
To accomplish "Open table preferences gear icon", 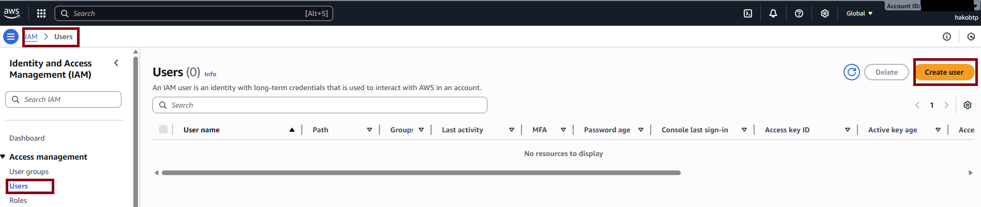I will click(968, 105).
